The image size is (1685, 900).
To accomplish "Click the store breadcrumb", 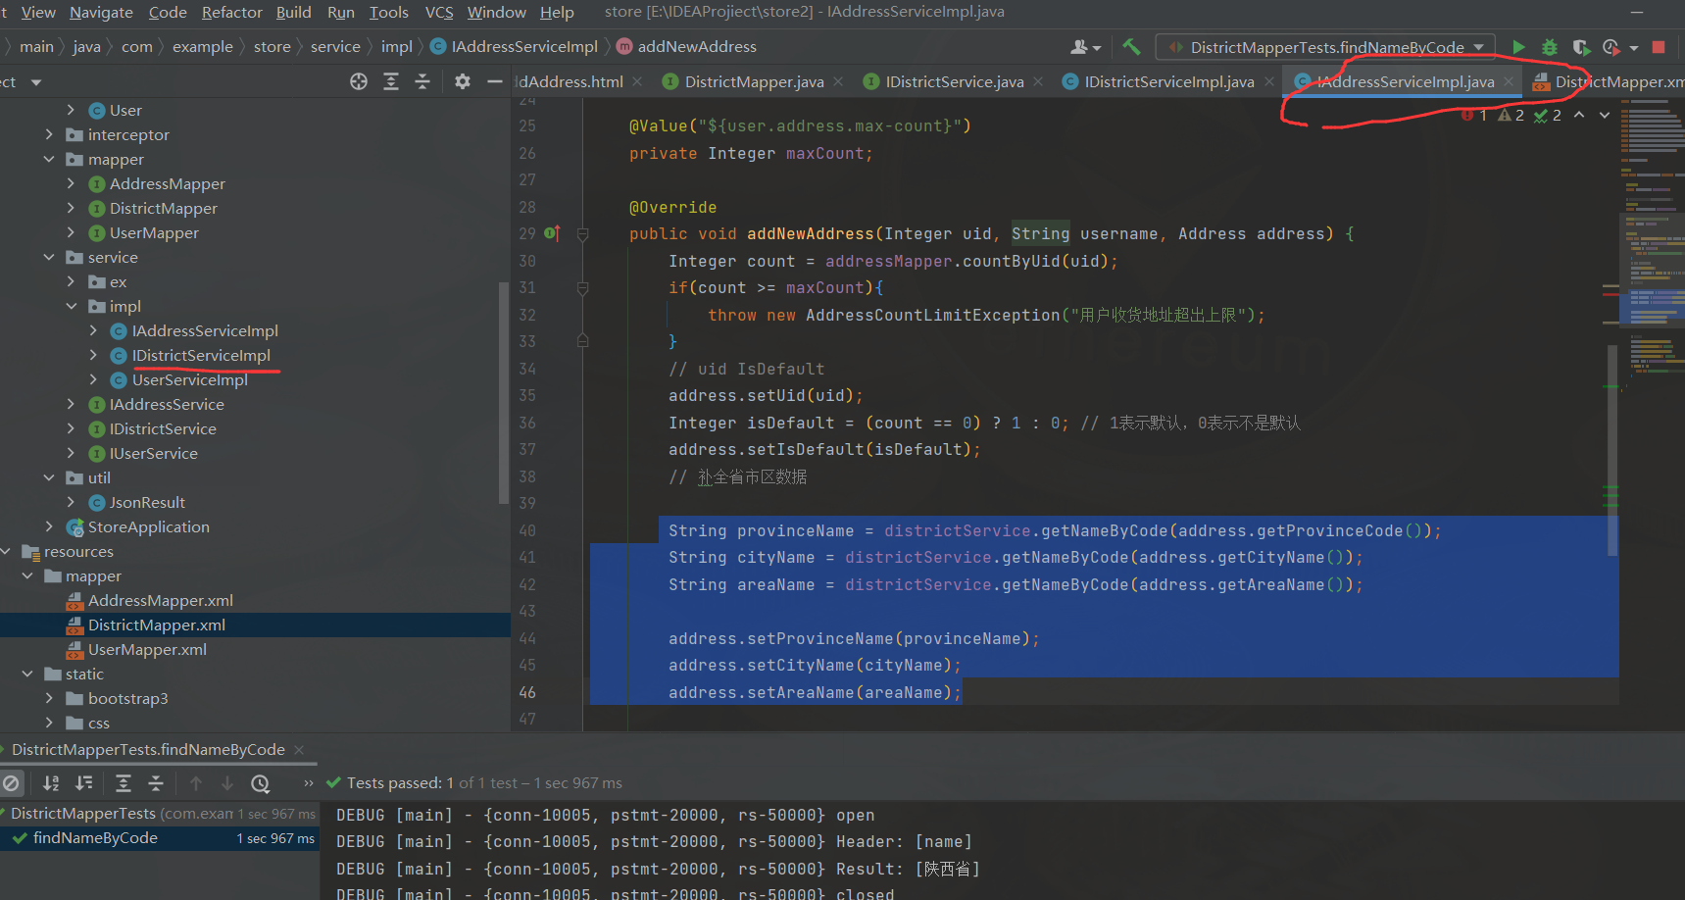I will 273,46.
